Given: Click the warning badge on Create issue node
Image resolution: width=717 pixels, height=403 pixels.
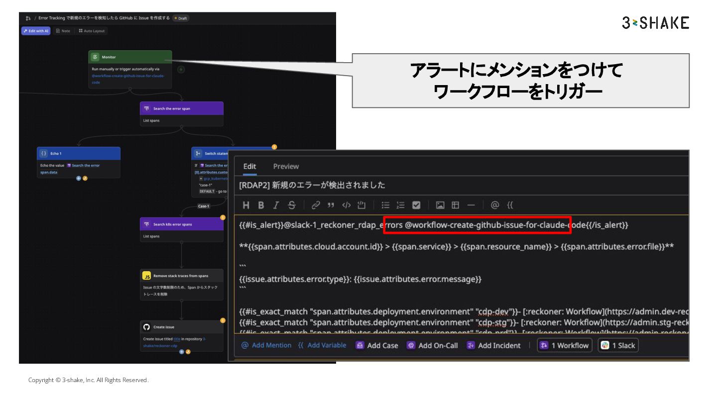Looking at the screenshot, I should [x=223, y=320].
